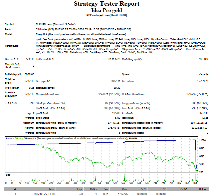The image size is (213, 196).
Task: Click the Modelling quality value 99.90%
Action: tap(204, 59)
